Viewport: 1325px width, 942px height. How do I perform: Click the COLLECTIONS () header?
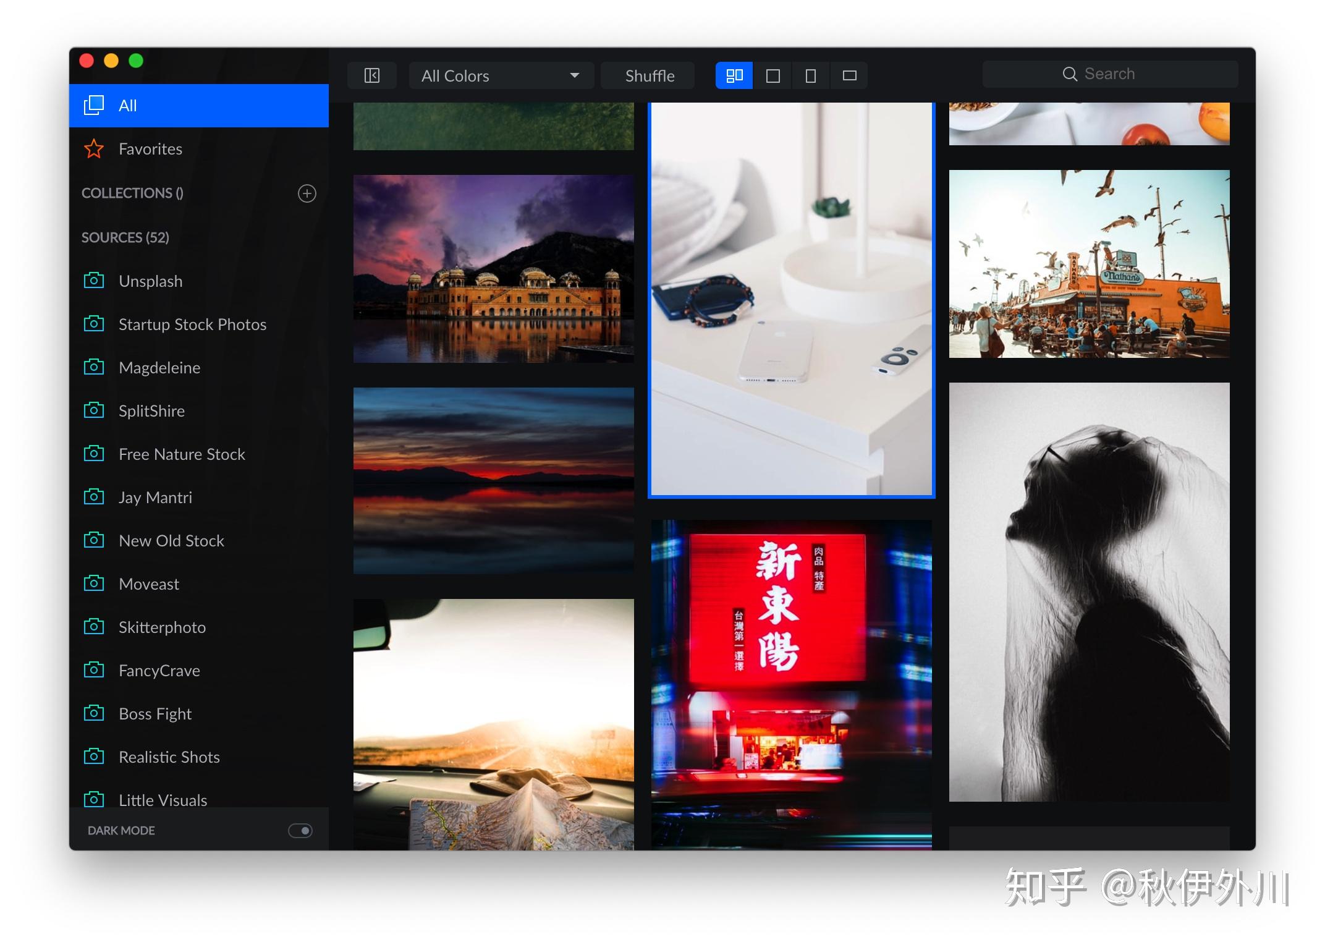[132, 193]
